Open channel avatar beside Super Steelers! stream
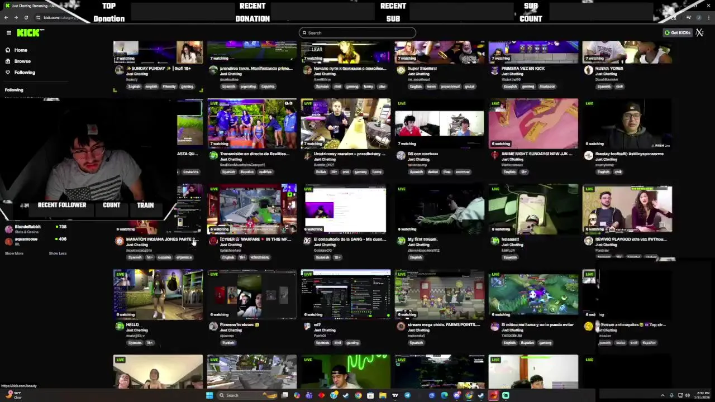Viewport: 715px width, 402px height. tap(401, 70)
